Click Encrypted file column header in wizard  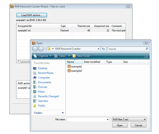click(x=38, y=26)
